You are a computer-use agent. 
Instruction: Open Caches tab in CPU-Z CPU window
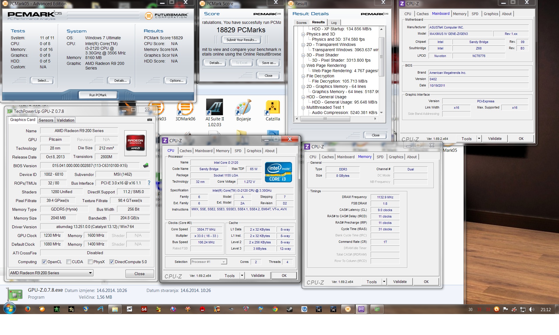[x=185, y=151]
